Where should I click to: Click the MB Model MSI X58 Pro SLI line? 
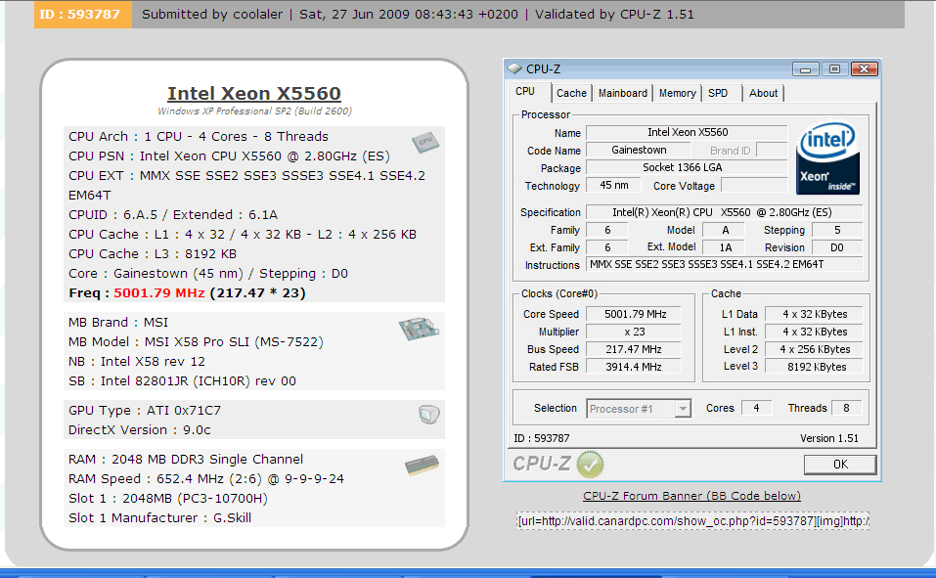[196, 342]
